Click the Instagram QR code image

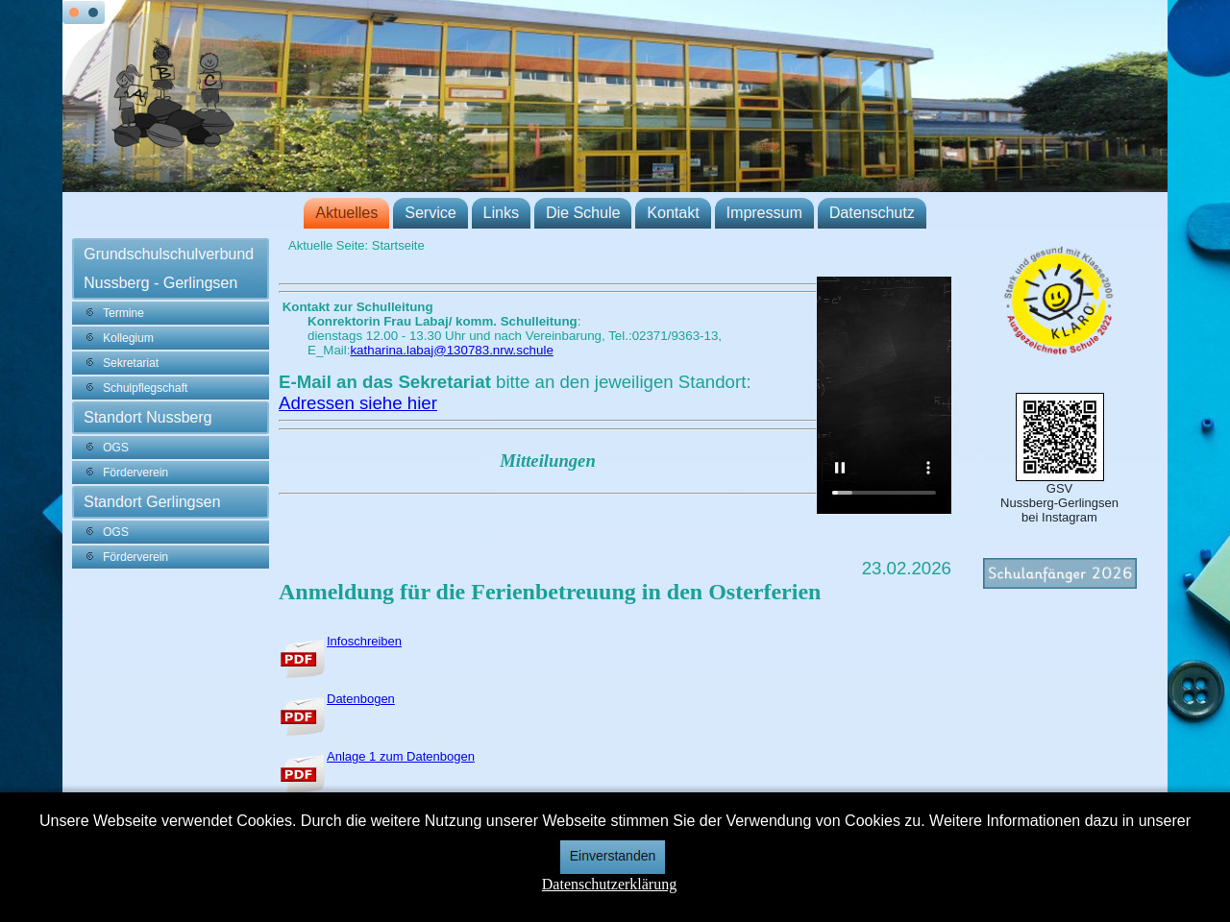pos(1059,437)
